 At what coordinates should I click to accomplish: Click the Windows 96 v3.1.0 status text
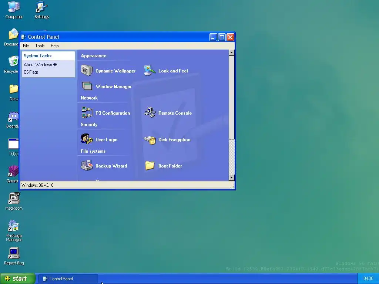[x=37, y=185]
